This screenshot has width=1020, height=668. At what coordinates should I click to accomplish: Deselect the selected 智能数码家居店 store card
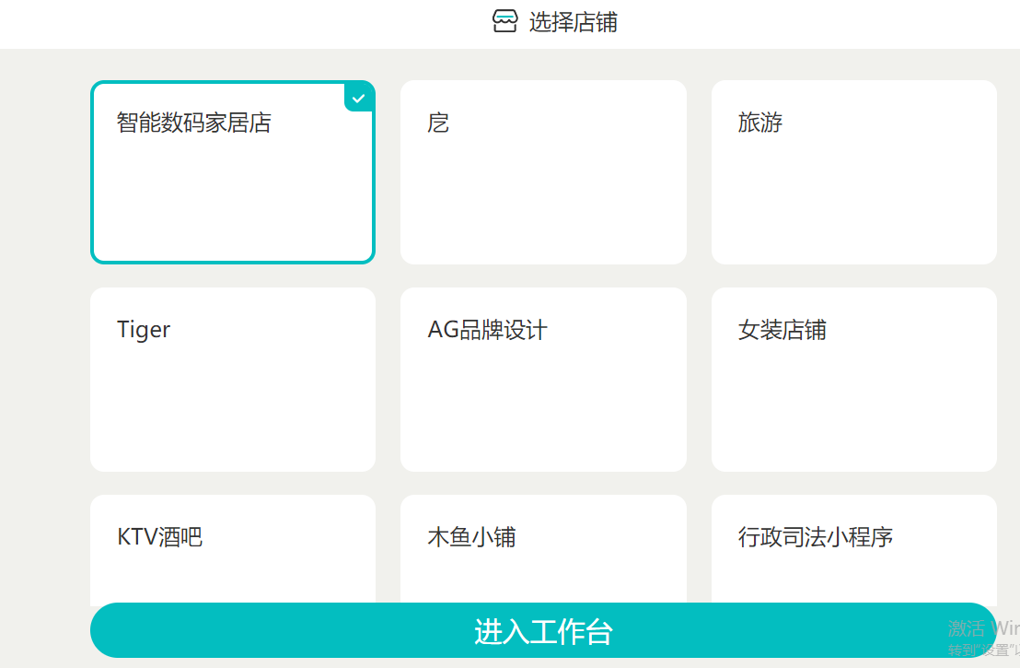(x=232, y=184)
